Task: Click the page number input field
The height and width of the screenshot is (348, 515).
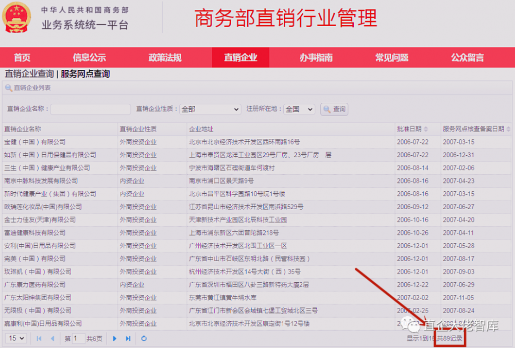Action: tap(78, 338)
